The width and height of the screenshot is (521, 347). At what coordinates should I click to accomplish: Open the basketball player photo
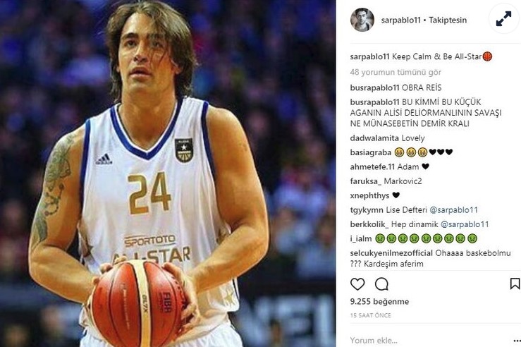[168, 173]
